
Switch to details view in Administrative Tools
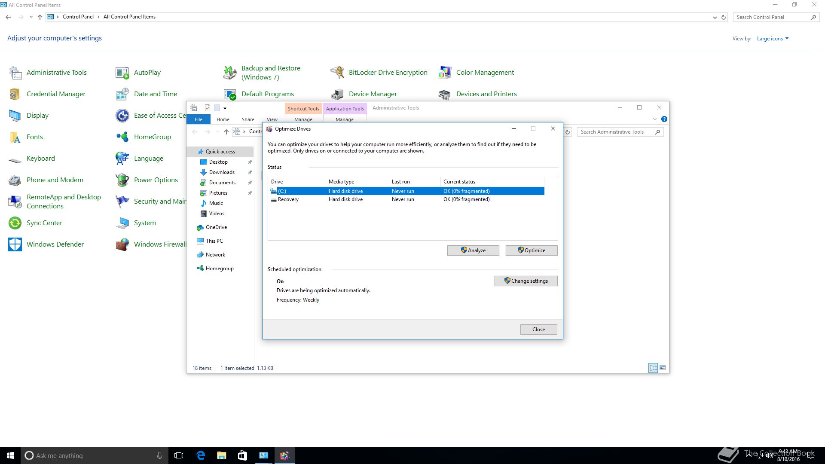(x=653, y=368)
